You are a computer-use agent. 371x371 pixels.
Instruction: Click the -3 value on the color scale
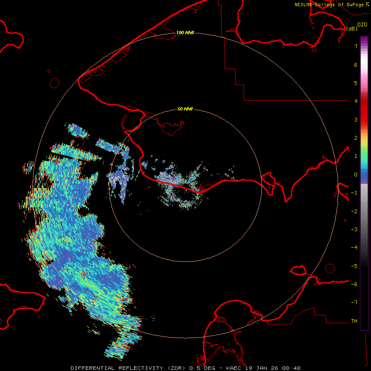pyautogui.click(x=354, y=230)
